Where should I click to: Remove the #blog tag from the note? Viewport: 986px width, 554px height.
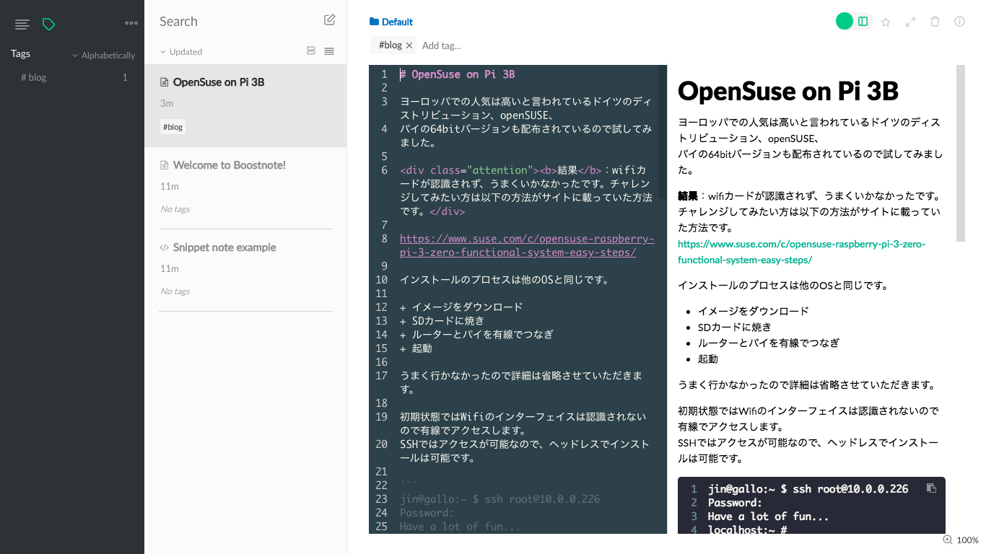pos(409,45)
